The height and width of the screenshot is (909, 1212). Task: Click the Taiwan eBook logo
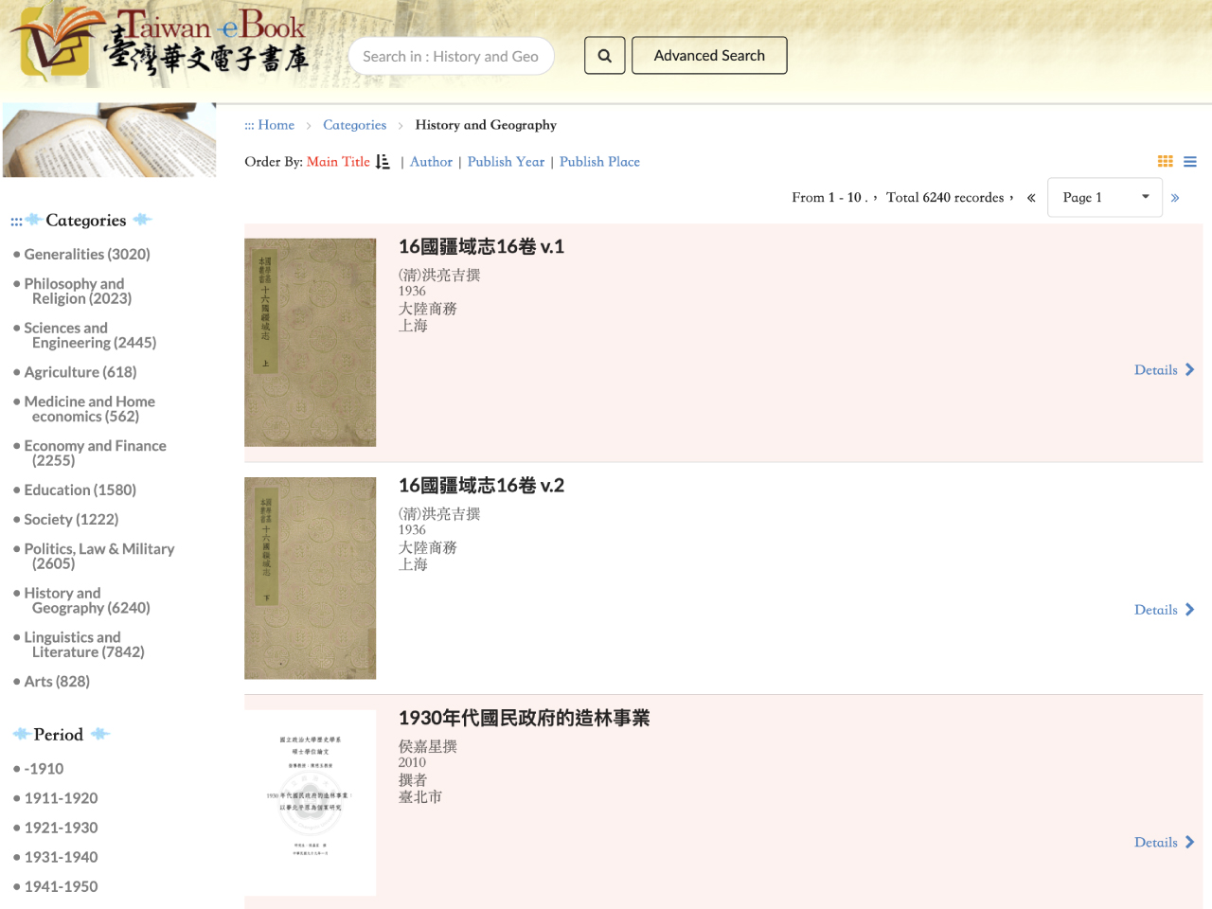pyautogui.click(x=159, y=44)
